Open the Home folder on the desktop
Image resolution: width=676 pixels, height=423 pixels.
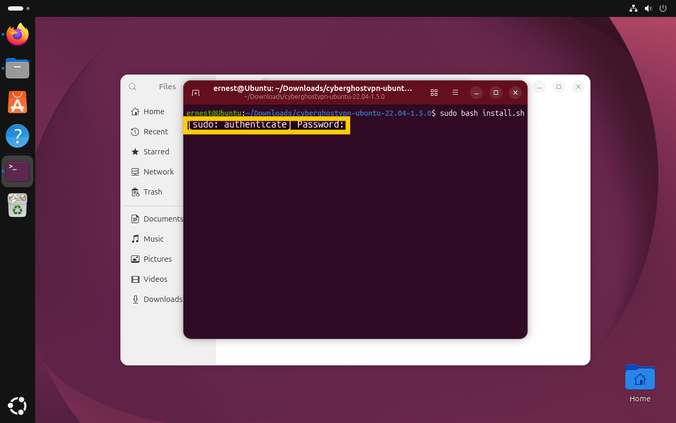tap(640, 384)
